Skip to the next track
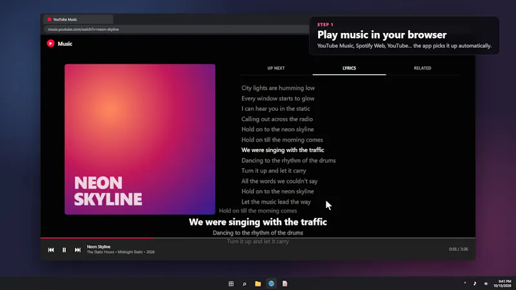The height and width of the screenshot is (290, 516). click(77, 250)
